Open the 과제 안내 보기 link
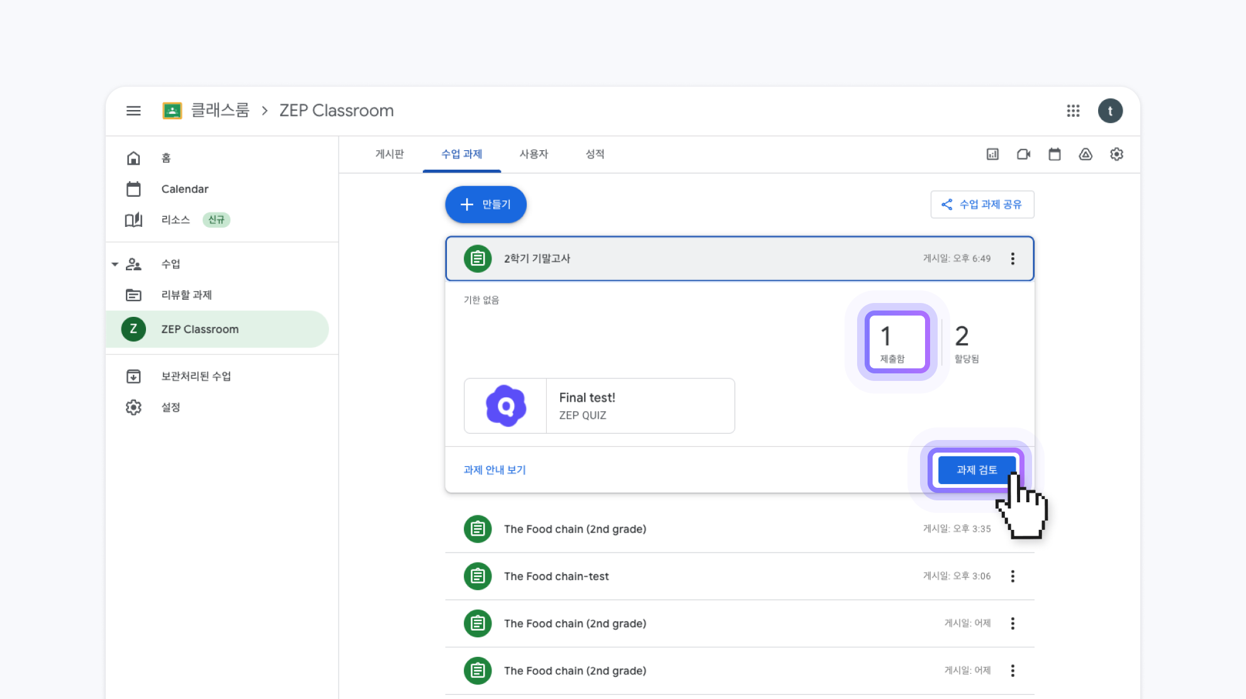Screen dimensions: 1246x699 [495, 470]
